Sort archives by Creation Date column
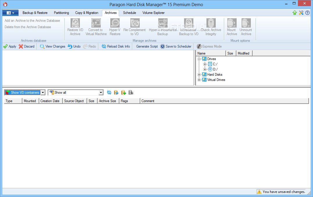Screen dimensions: 313x197 click(x=51, y=101)
